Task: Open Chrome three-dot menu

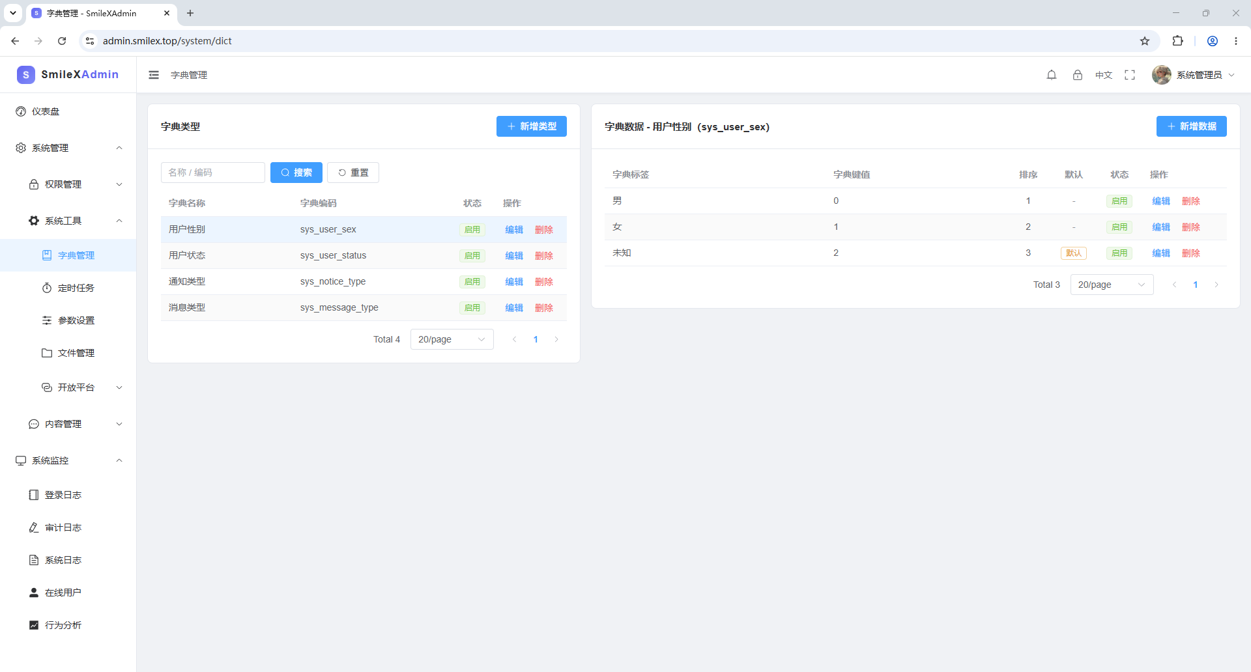Action: tap(1236, 41)
